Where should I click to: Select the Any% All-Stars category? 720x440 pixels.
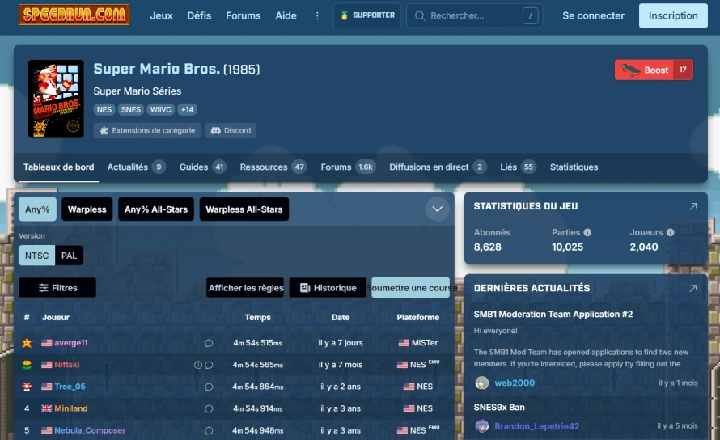156,209
